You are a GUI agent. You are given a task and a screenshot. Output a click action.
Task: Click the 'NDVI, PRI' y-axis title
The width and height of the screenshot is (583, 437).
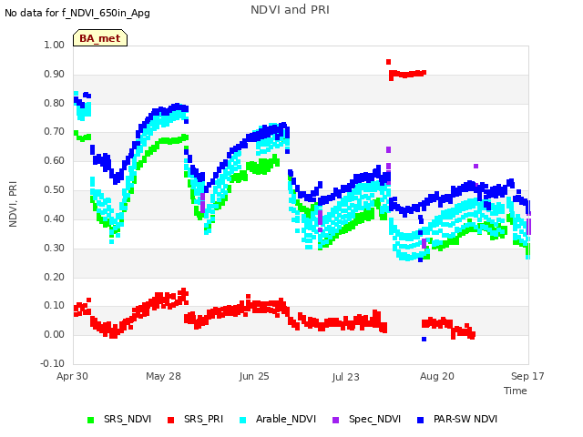13,204
